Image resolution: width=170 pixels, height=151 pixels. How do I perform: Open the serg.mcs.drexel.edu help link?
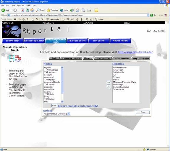135,52
